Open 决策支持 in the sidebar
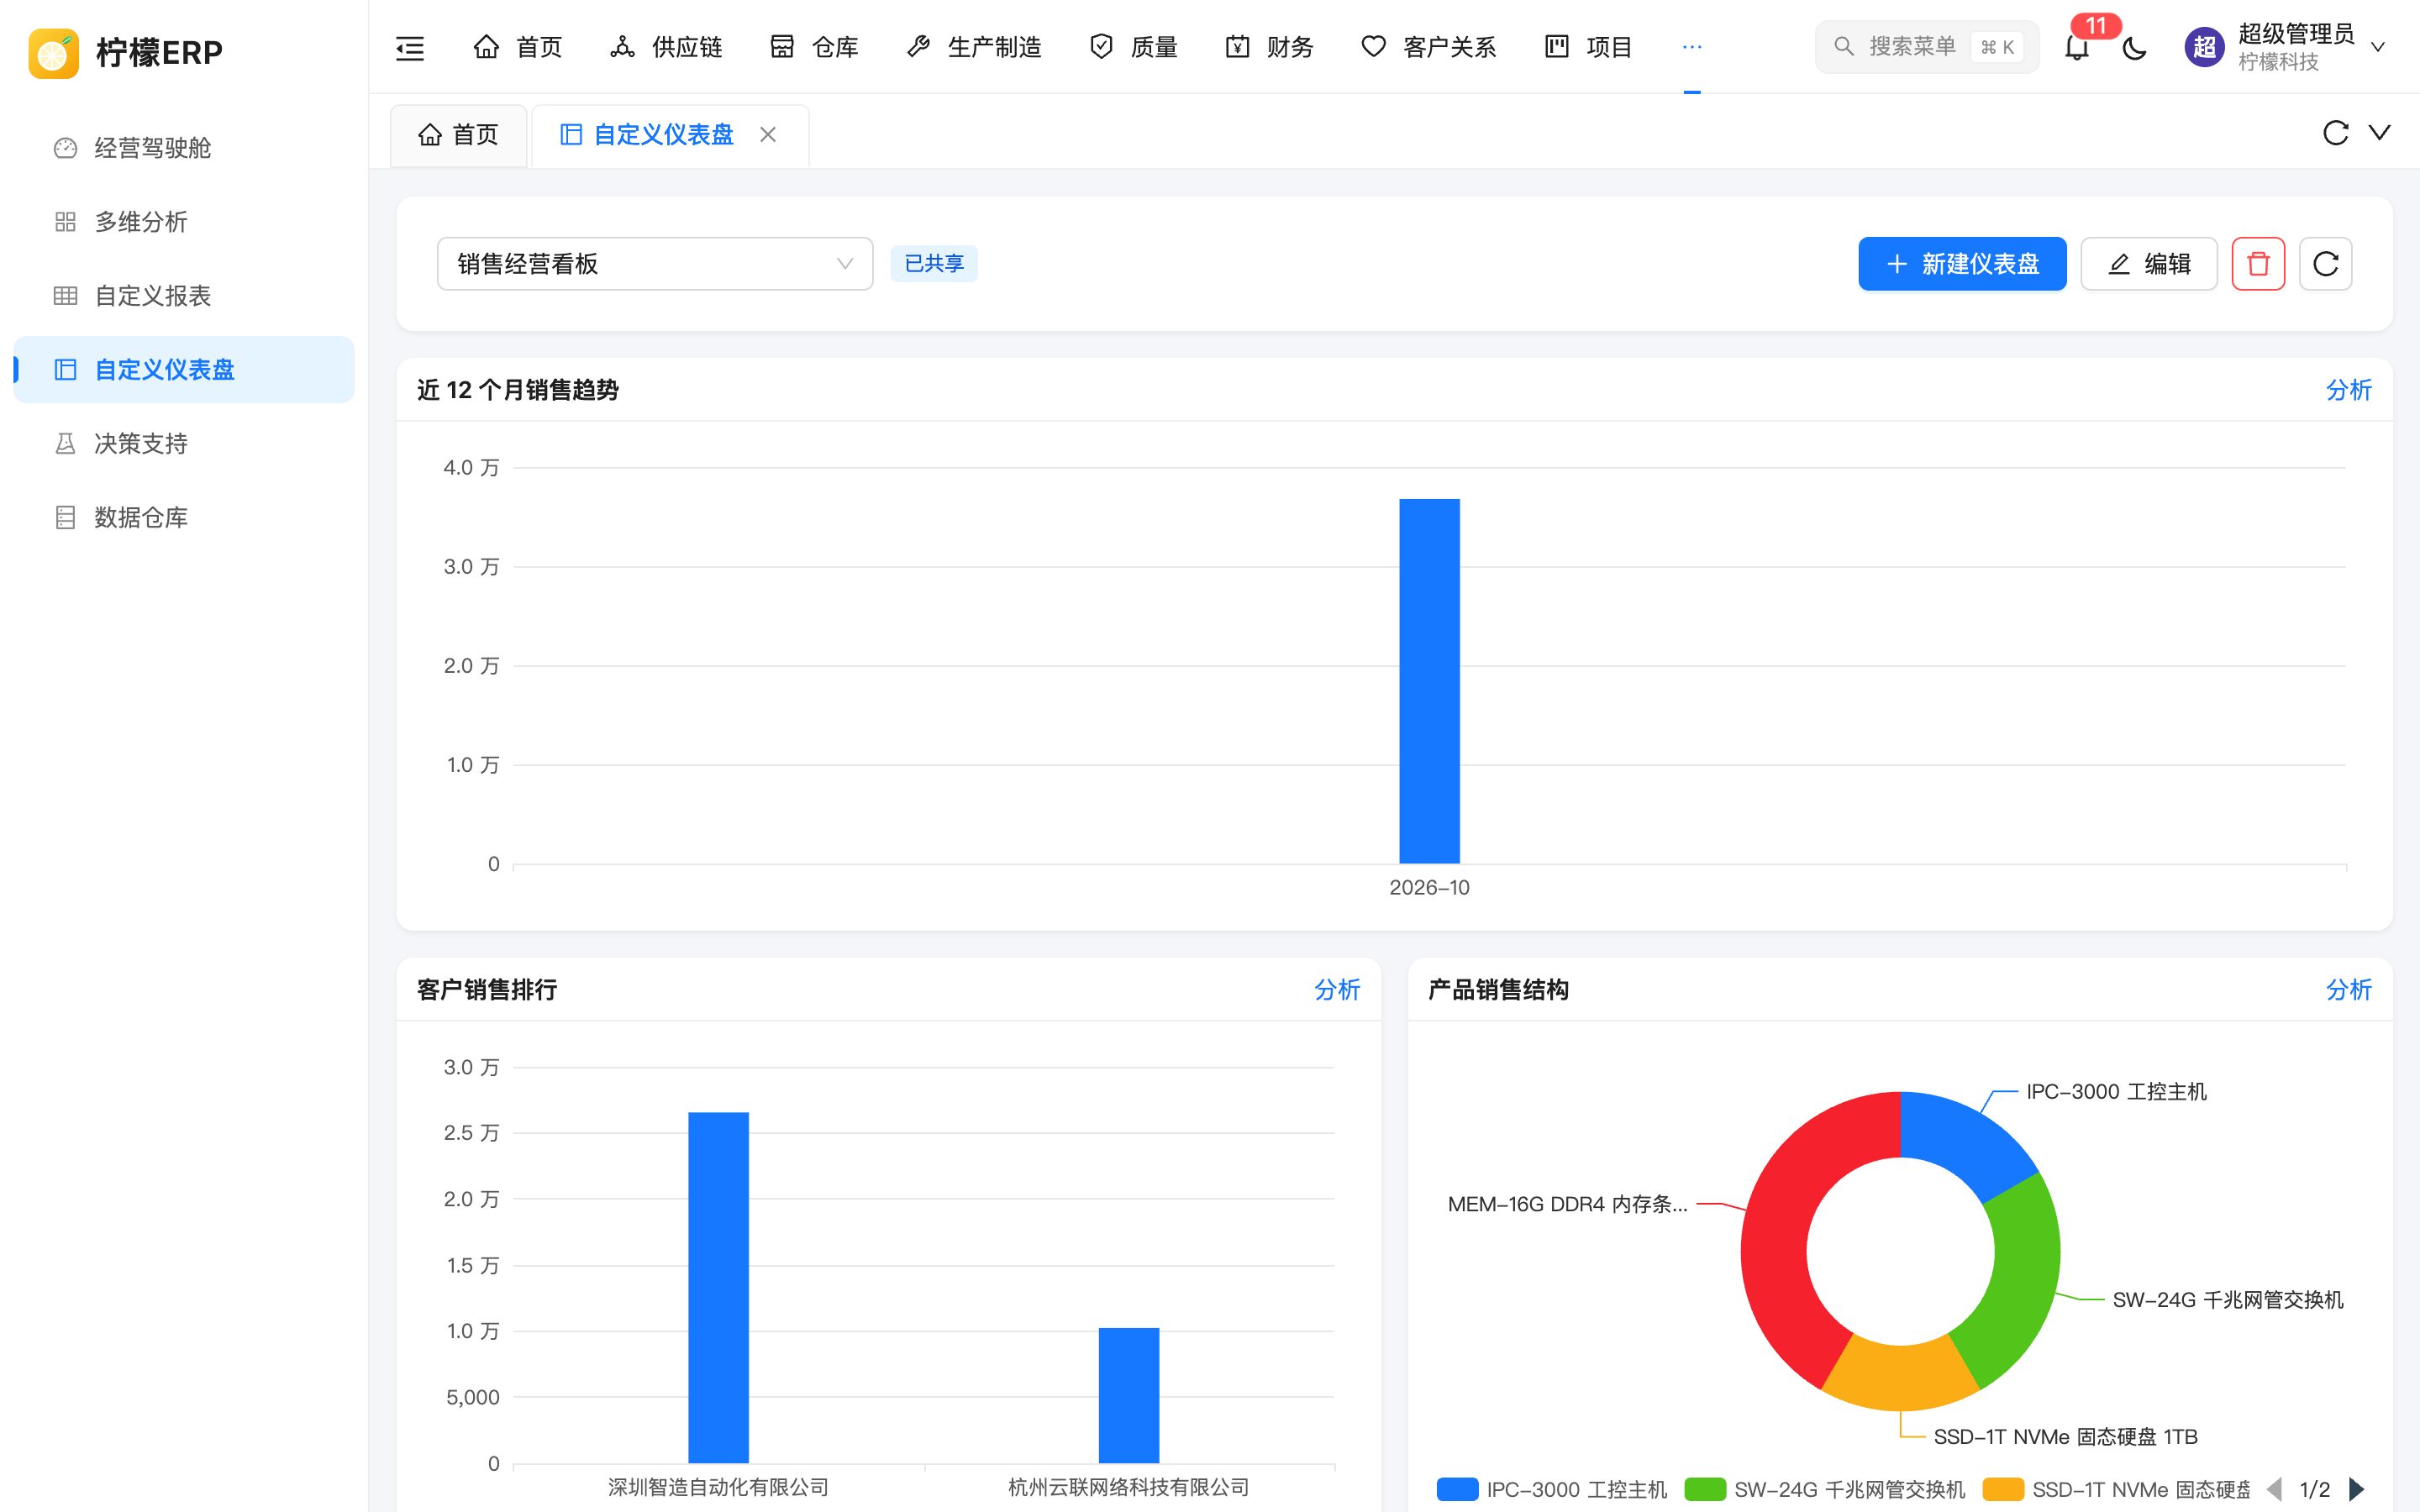Viewport: 2420px width, 1512px height. (184, 444)
